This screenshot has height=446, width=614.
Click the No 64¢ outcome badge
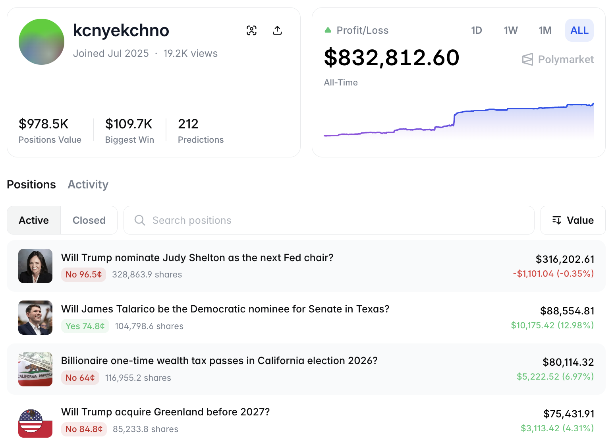point(80,378)
